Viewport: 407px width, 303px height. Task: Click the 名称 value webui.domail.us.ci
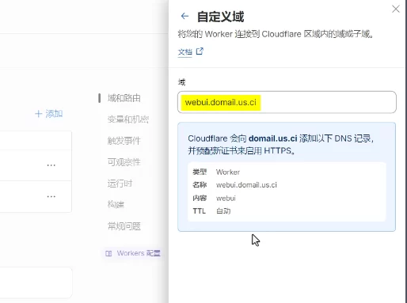tap(246, 185)
